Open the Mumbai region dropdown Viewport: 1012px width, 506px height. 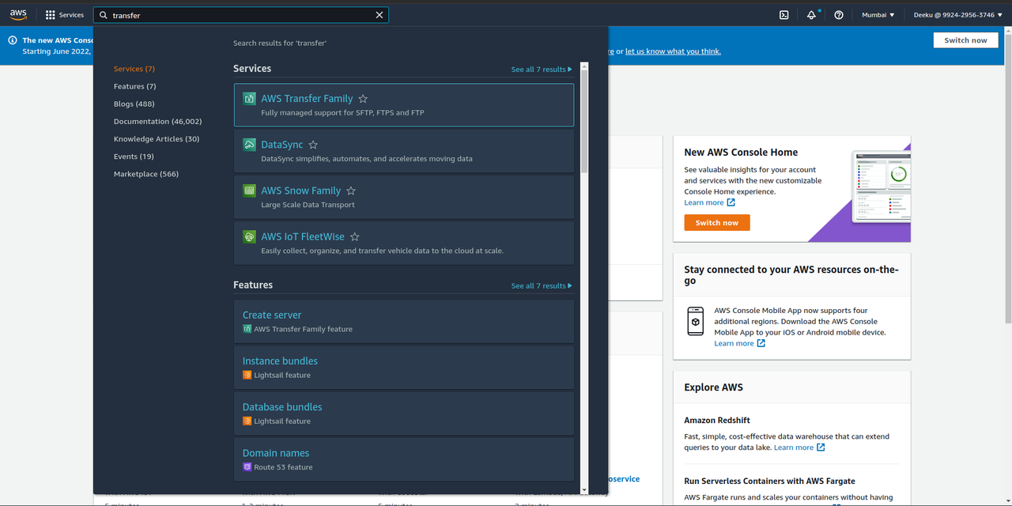(878, 15)
